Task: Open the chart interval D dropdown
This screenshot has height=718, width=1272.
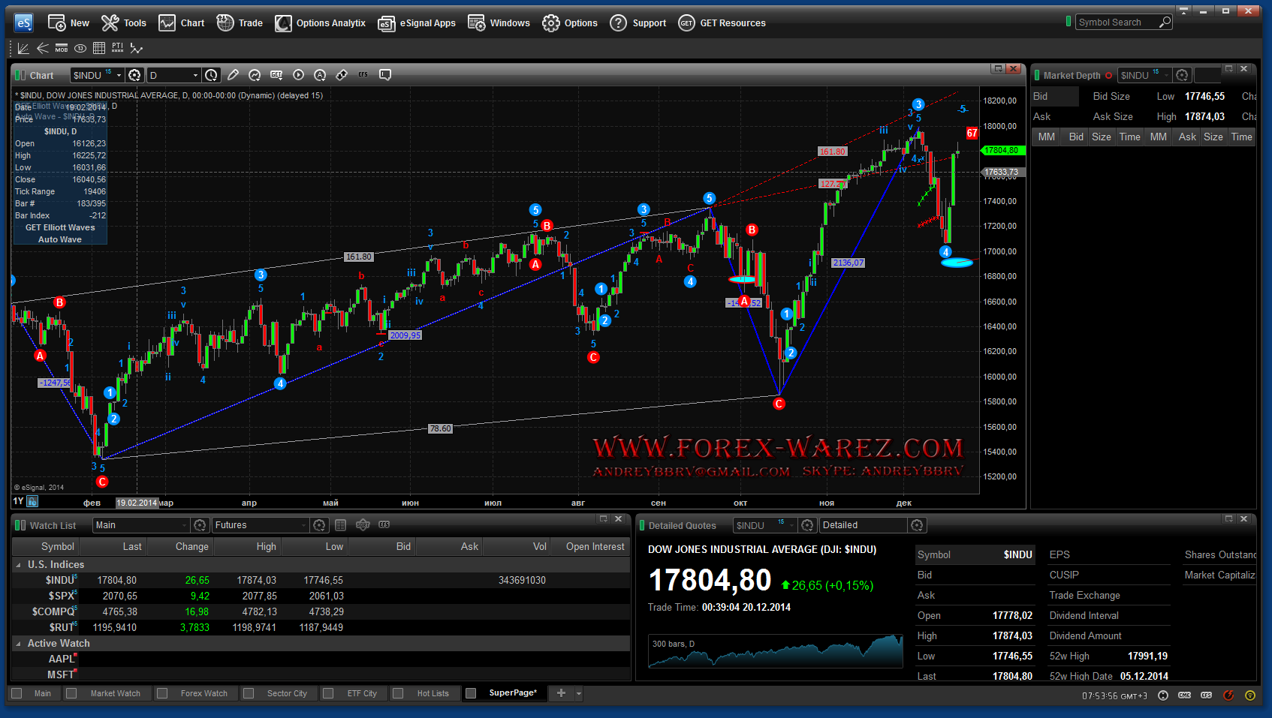Action: click(173, 75)
